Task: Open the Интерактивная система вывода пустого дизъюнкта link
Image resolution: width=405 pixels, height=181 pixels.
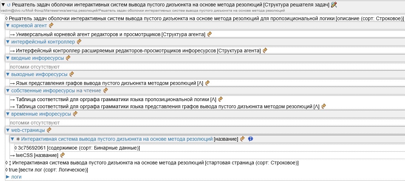Action: click(117, 139)
